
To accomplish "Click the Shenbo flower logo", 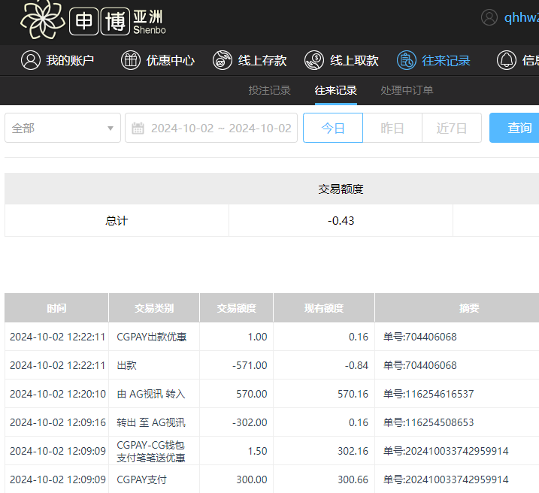I will click(42, 20).
